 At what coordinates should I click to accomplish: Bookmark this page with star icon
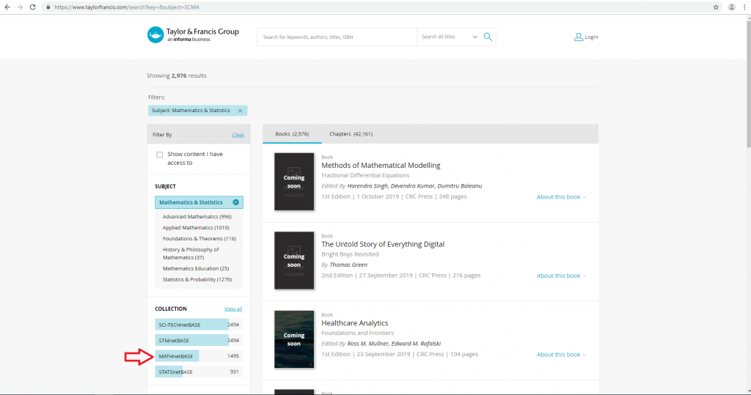coord(716,7)
